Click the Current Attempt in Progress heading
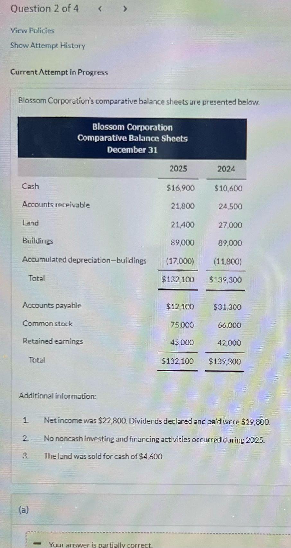This screenshot has height=548, width=291. point(59,72)
